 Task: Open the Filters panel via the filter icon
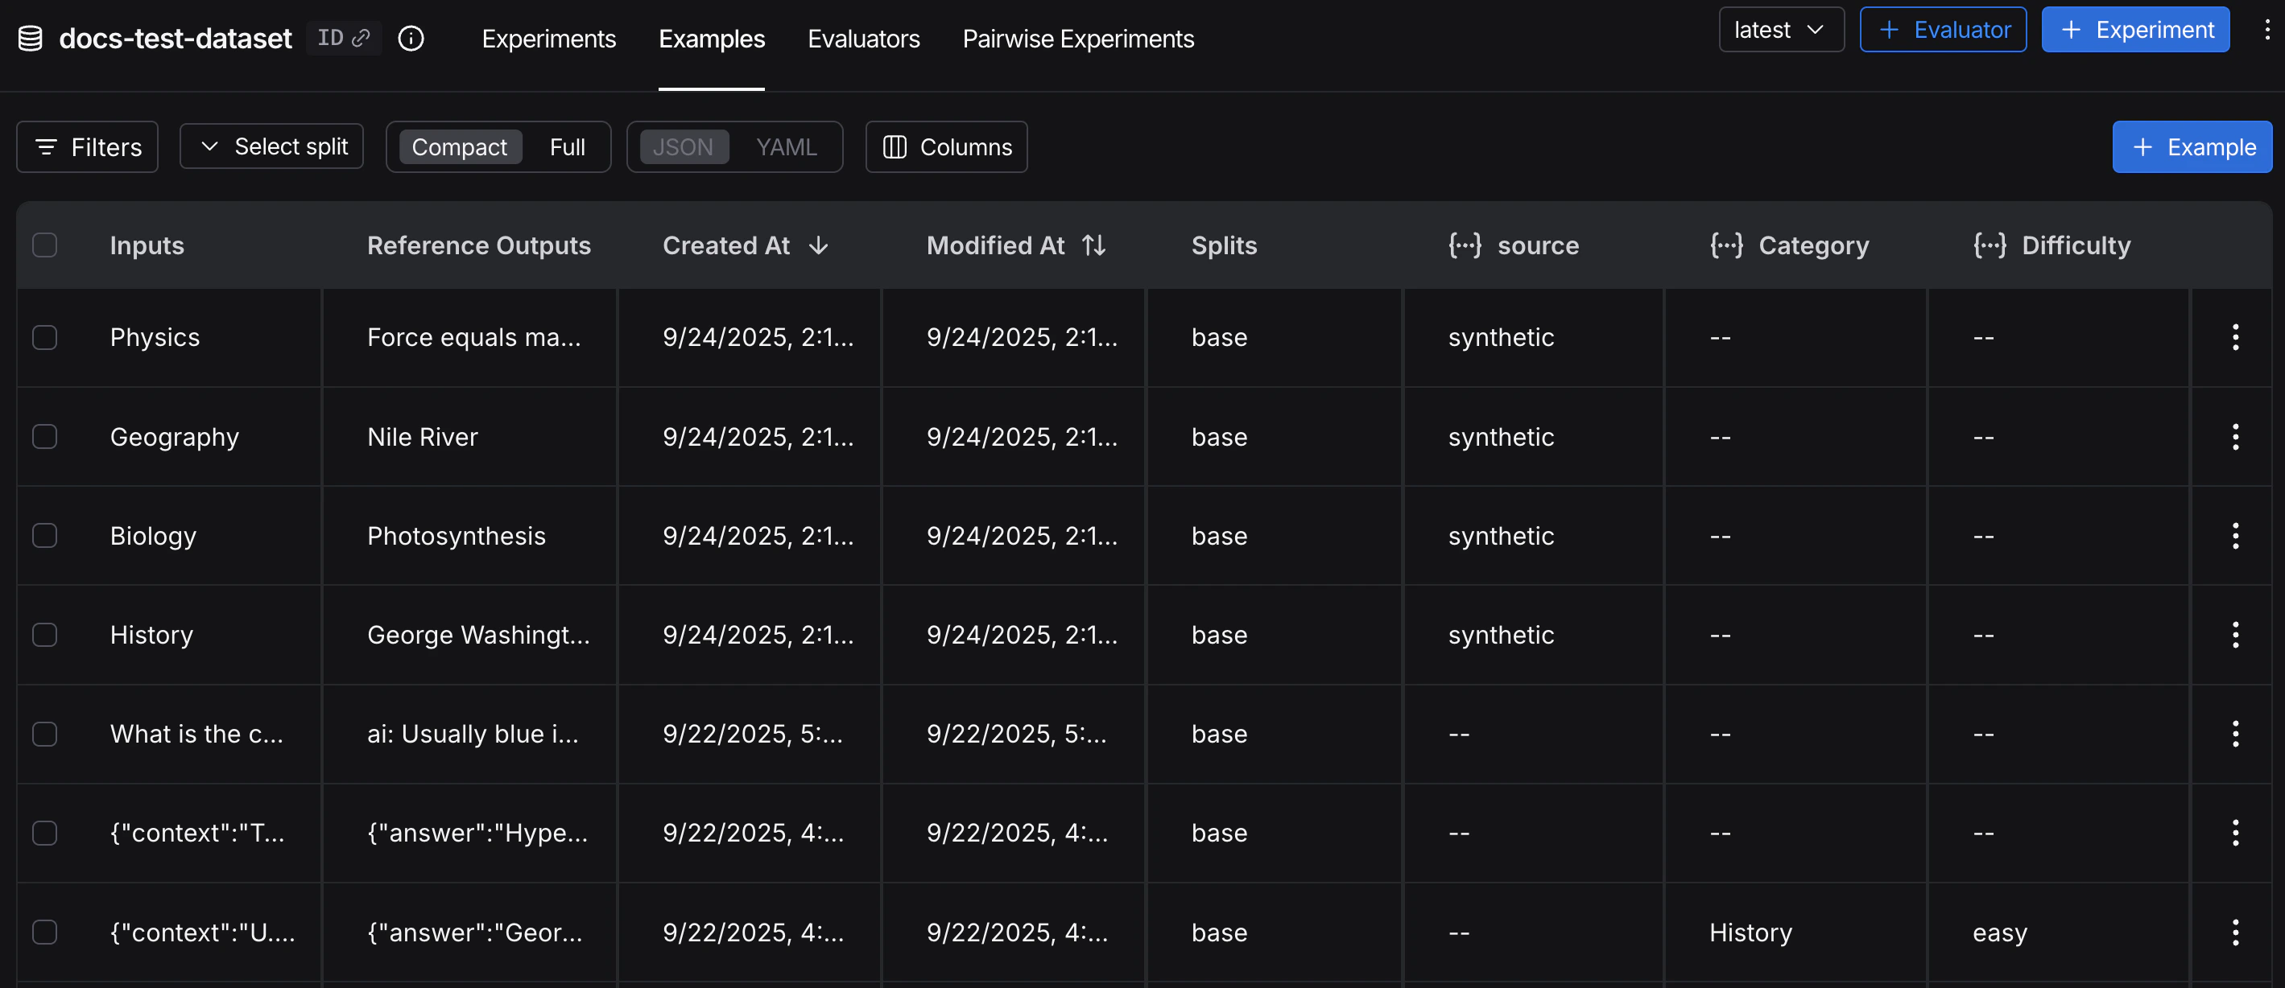point(48,146)
